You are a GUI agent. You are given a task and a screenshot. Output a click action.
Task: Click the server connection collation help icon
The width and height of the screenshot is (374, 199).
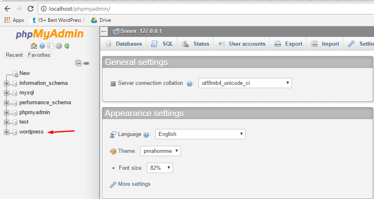click(189, 84)
